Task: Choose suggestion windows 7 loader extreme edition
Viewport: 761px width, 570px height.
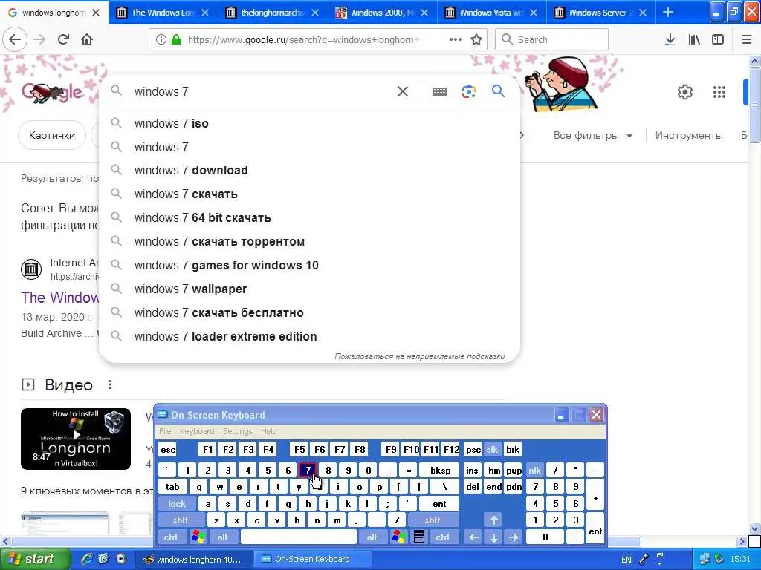Action: coord(309,336)
